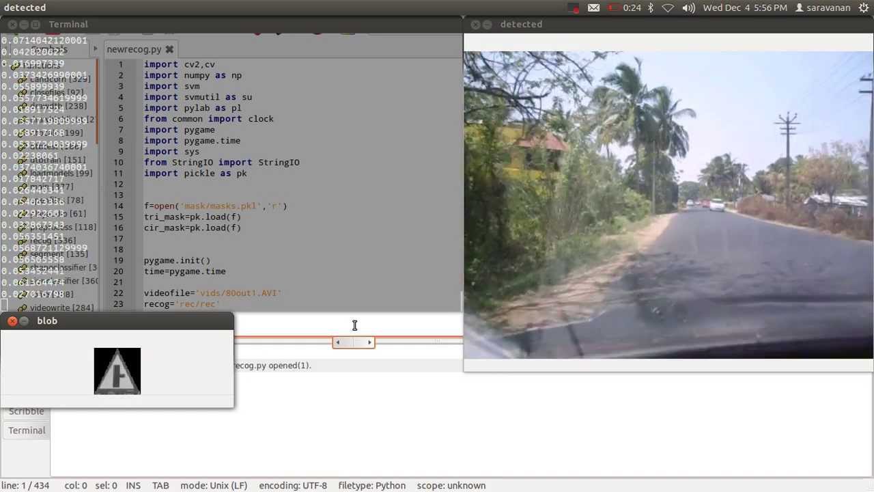Select the preprocess [118] symbol in sidebar
Image resolution: width=874 pixels, height=492 pixels.
pos(63,227)
